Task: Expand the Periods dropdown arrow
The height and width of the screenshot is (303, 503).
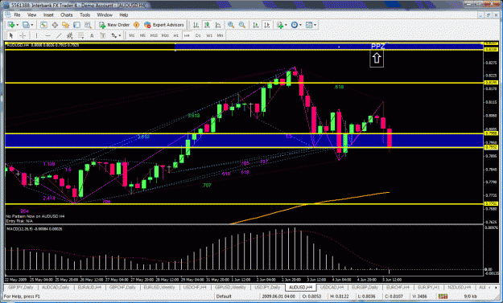Action: [300, 25]
